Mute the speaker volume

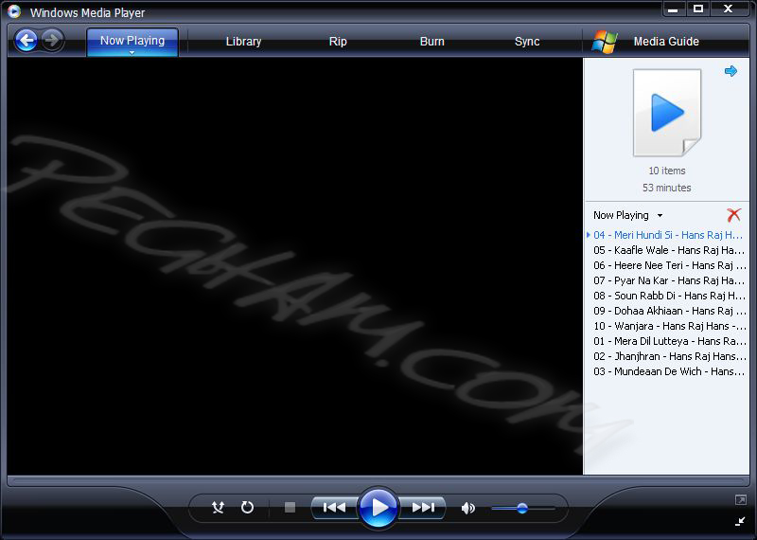click(467, 508)
